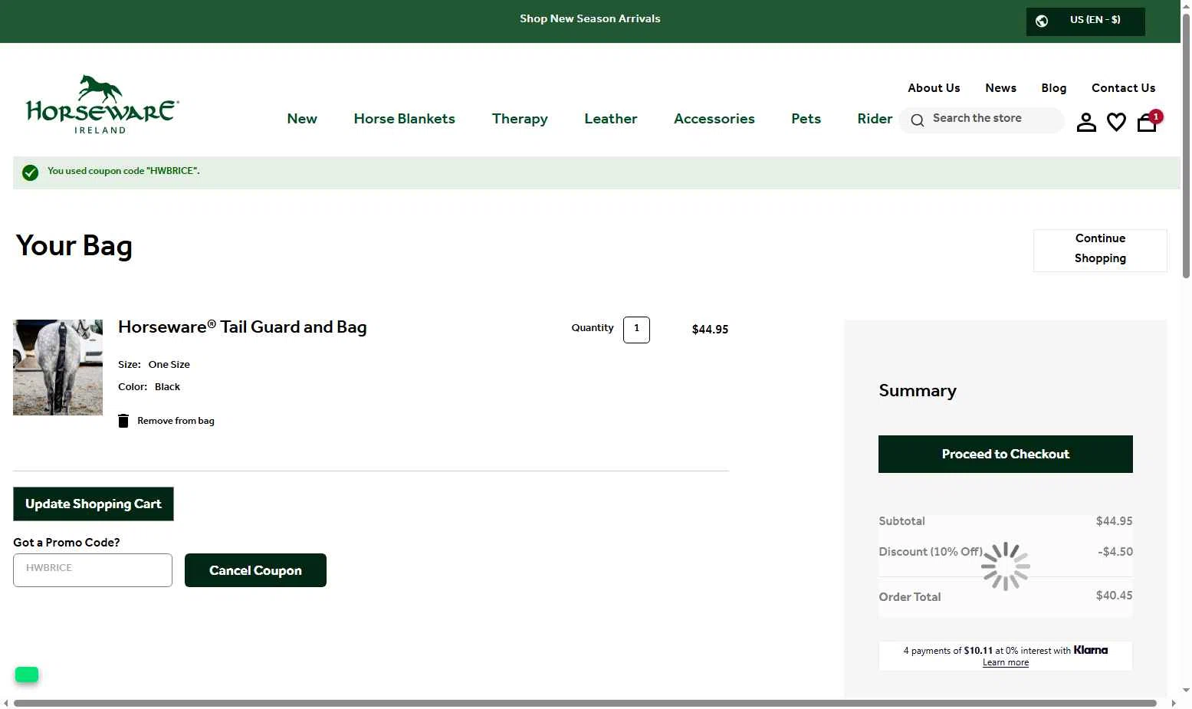Click the globe icon in region selector
Screen dimensions: 1192x709
click(1042, 21)
